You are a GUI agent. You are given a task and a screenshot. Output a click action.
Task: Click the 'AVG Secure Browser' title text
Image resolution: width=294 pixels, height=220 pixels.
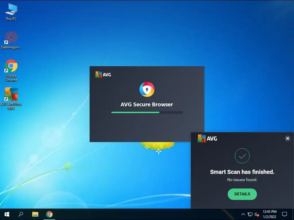(147, 104)
